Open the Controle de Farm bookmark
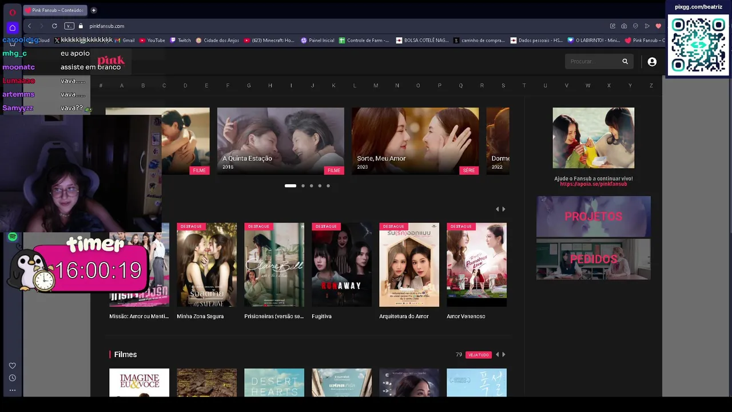Image resolution: width=732 pixels, height=412 pixels. 364,40
